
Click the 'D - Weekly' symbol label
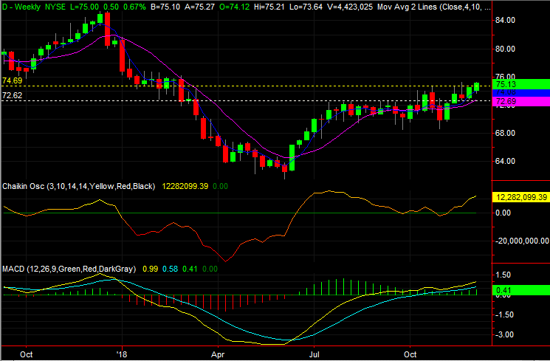coord(21,7)
